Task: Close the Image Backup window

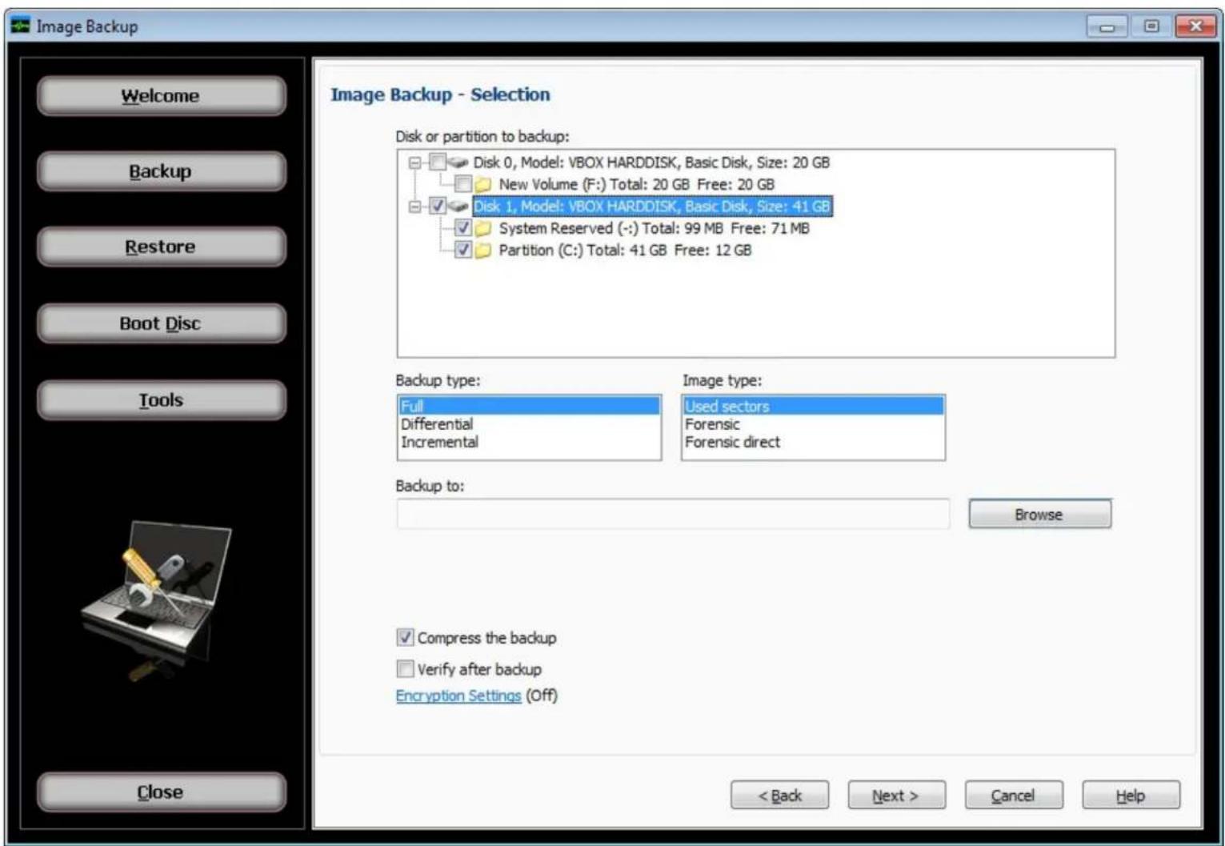Action: coord(1195,26)
